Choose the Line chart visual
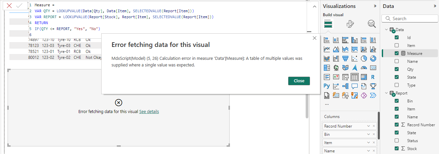Image resolution: width=439 pixels, height=154 pixels. tap(327, 49)
